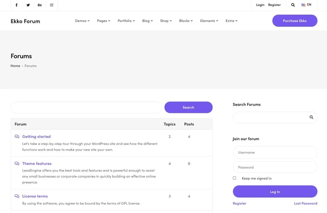Open the Blog menu item
327x213 pixels.
click(x=147, y=21)
